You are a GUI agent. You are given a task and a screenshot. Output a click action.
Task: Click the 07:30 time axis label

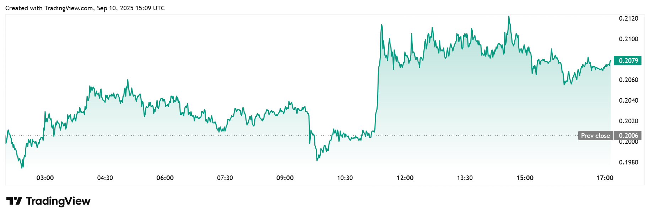225,178
